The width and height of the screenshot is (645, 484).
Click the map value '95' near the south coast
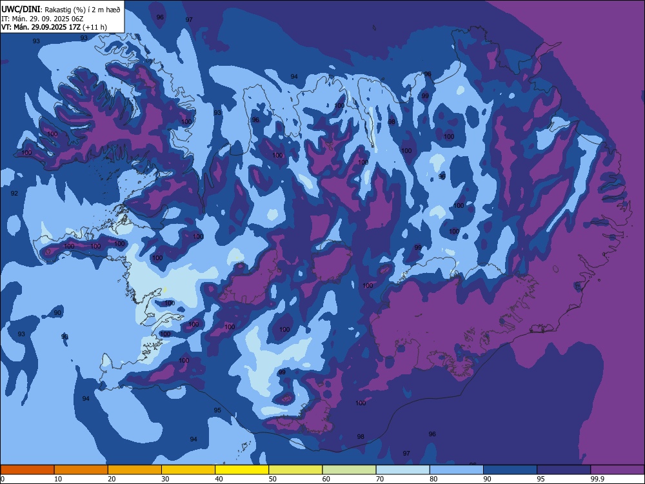click(217, 410)
